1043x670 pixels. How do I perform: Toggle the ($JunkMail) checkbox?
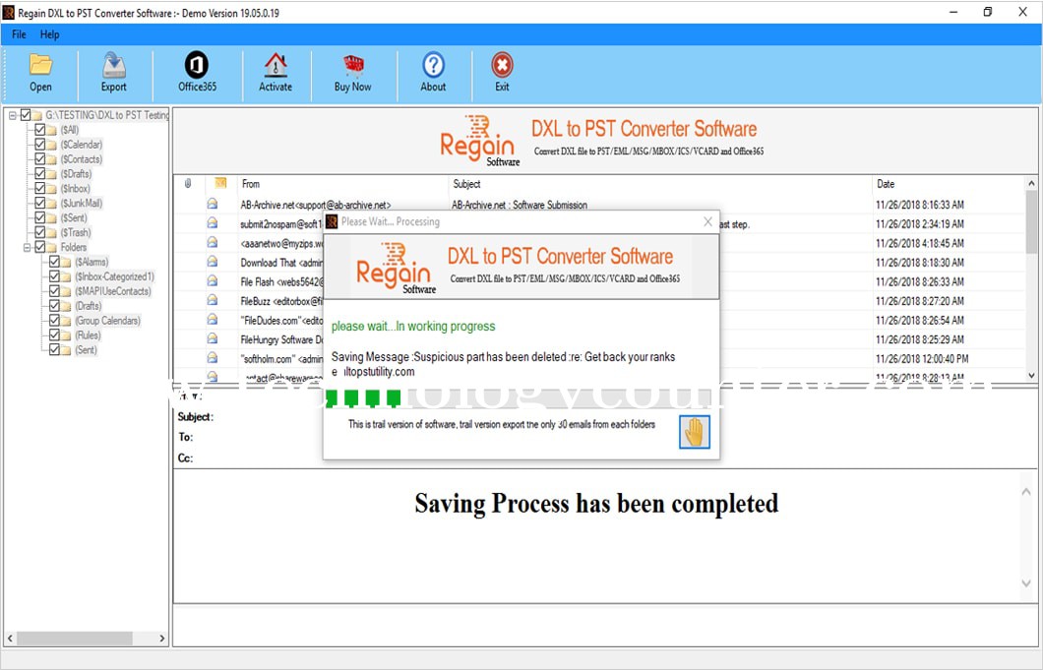click(x=40, y=203)
